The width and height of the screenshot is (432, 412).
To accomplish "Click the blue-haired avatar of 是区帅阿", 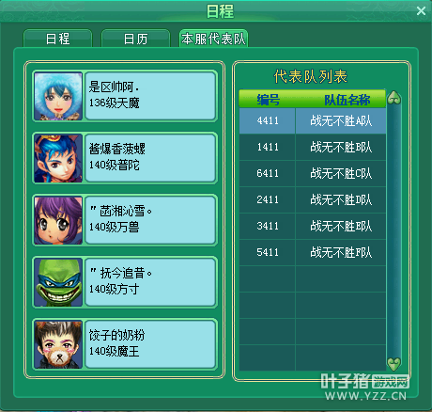I will pos(58,96).
